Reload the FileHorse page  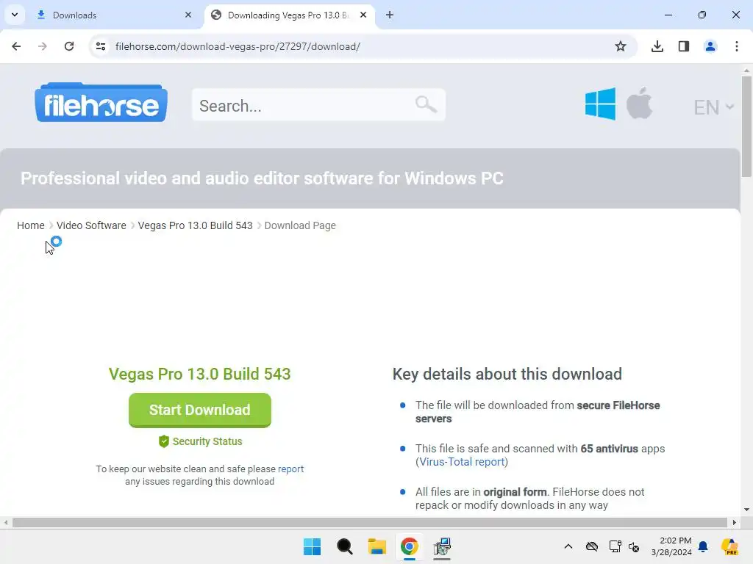pyautogui.click(x=69, y=46)
